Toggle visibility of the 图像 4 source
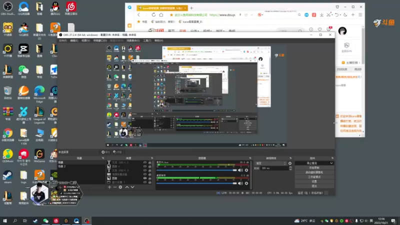The width and height of the screenshot is (400, 225). click(x=145, y=166)
